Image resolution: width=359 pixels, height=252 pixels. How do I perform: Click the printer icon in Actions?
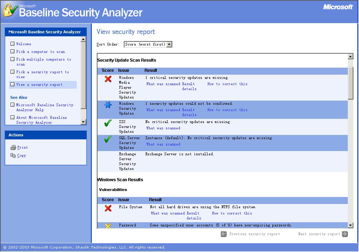(x=13, y=148)
